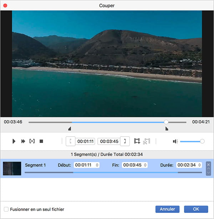Stop the video playback
The height and width of the screenshot is (219, 214).
(x=41, y=141)
